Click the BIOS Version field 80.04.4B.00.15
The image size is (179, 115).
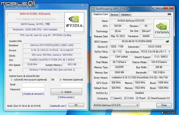click(137, 41)
